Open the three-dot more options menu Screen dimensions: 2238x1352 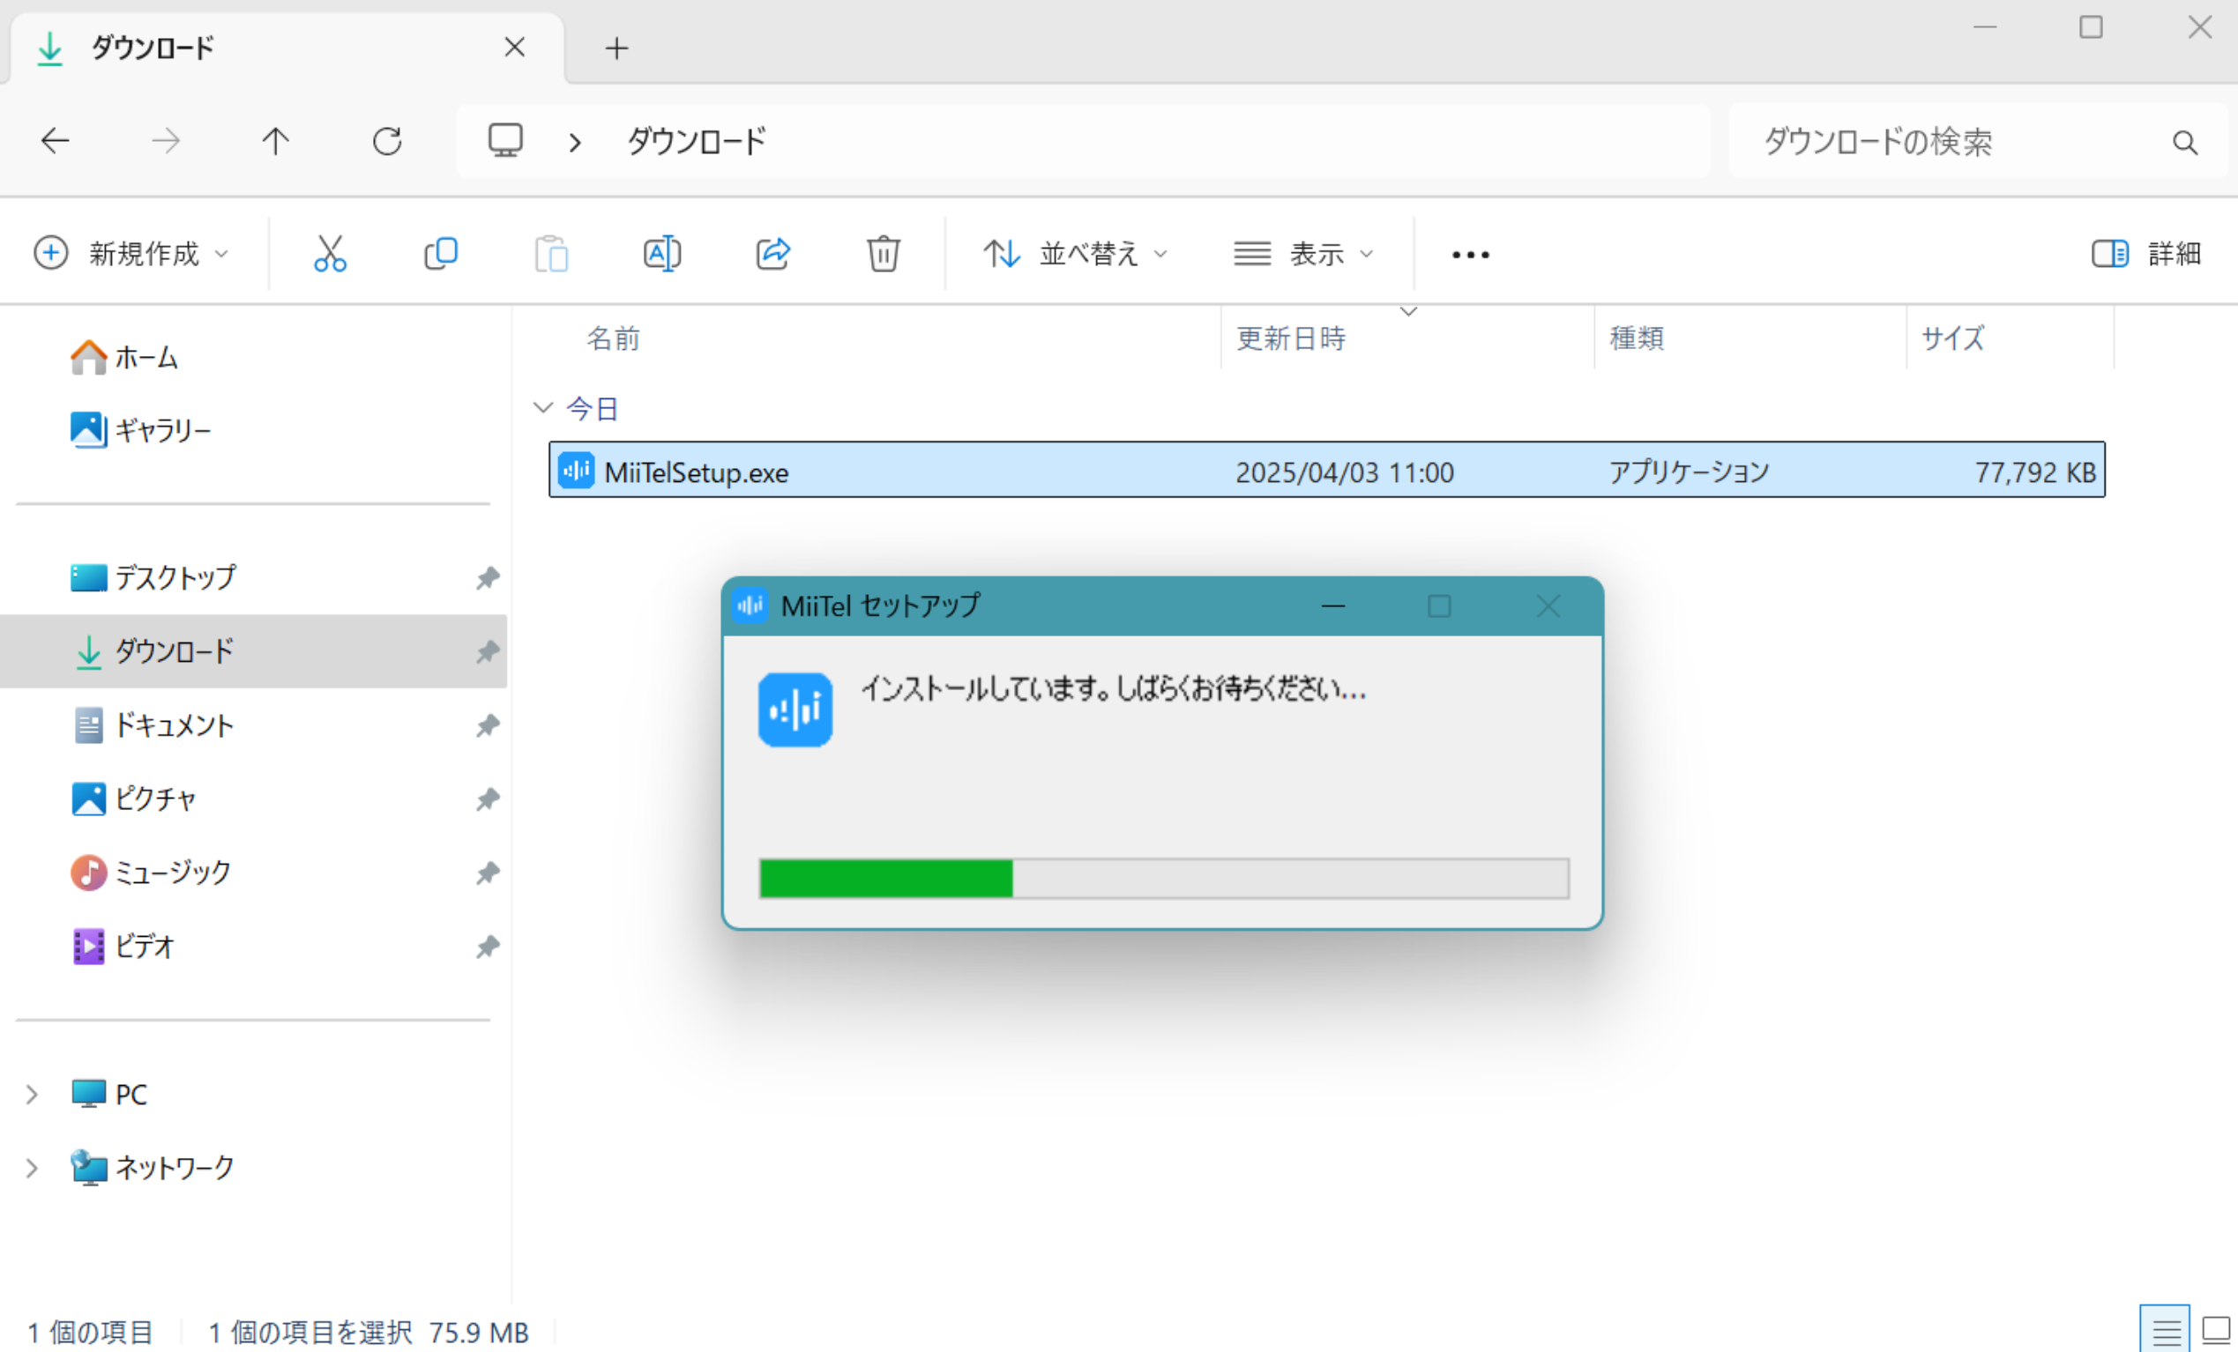coord(1471,255)
